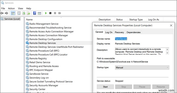Open the File menu

pyautogui.click(x=3, y=8)
